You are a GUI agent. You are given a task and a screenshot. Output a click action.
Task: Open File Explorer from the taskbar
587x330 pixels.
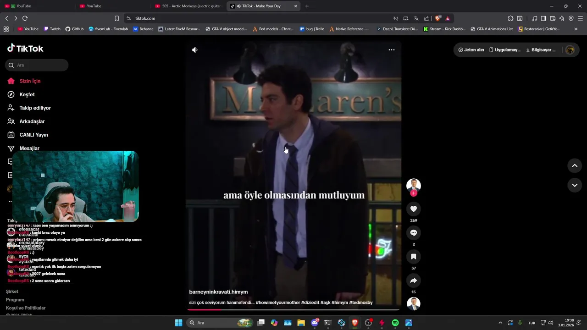tap(301, 323)
